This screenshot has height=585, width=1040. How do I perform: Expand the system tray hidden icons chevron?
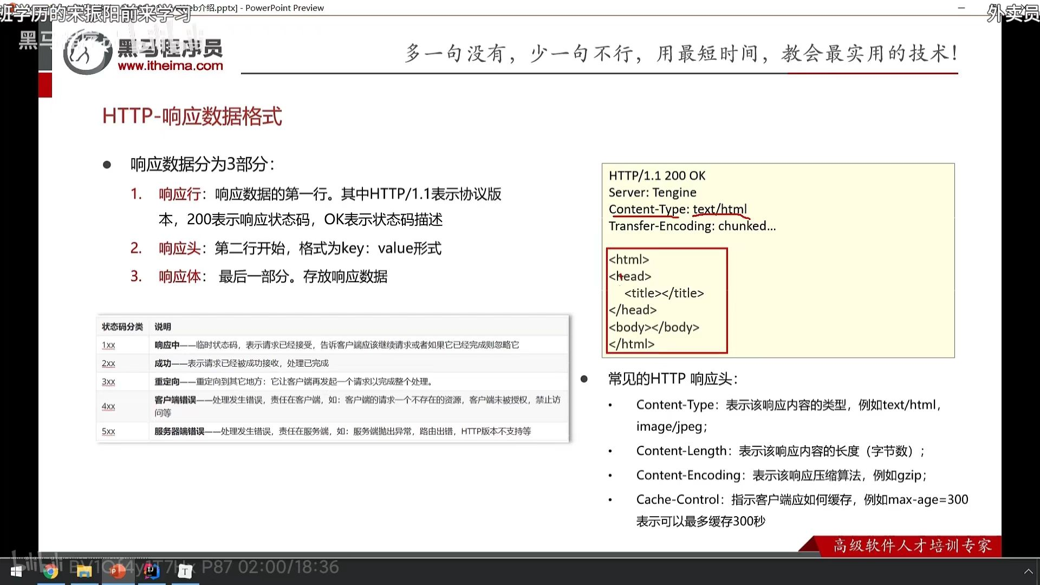(1028, 571)
